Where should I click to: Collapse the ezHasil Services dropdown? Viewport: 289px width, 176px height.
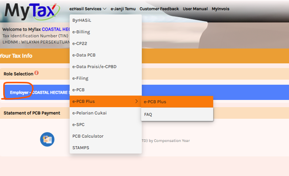[88, 9]
